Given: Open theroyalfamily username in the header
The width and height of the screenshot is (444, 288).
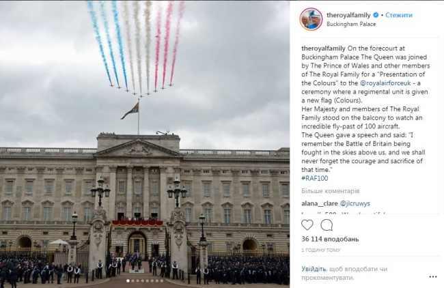Looking at the screenshot, I should tap(348, 15).
